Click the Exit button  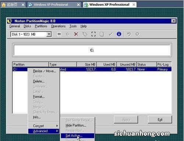(160, 120)
